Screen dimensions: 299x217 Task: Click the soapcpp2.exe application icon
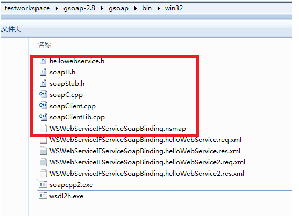click(43, 184)
